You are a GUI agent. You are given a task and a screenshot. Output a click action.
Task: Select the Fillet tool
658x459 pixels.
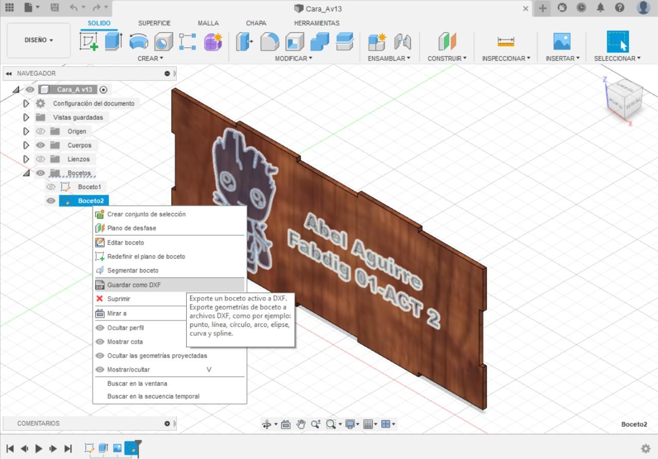(270, 42)
